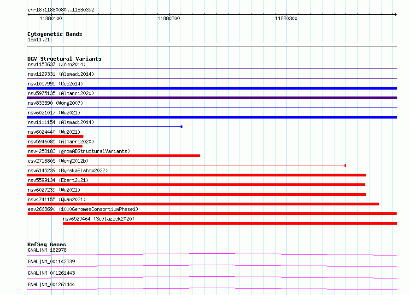Click the 18p11.21 band label

pyautogui.click(x=39, y=40)
